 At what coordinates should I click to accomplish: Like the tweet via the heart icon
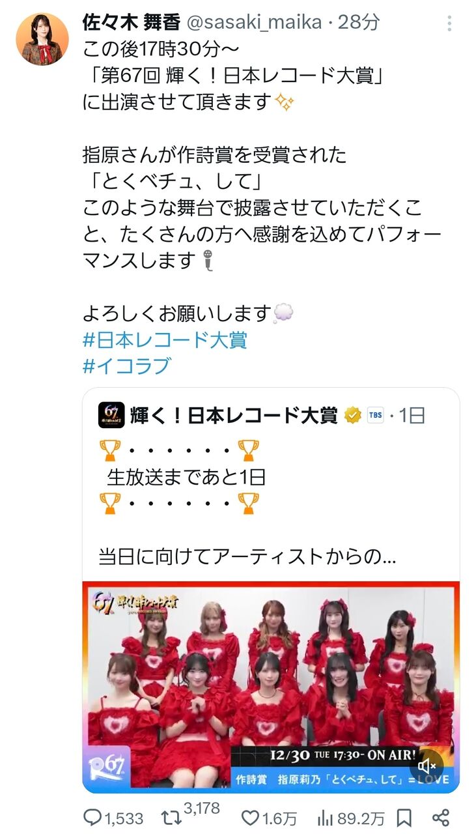pos(251,817)
